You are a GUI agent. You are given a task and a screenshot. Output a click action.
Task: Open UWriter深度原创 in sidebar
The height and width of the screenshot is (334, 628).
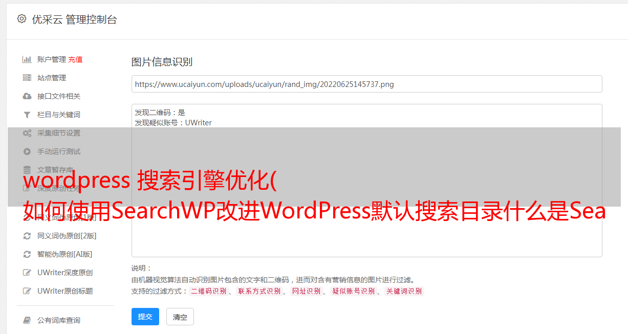(65, 273)
